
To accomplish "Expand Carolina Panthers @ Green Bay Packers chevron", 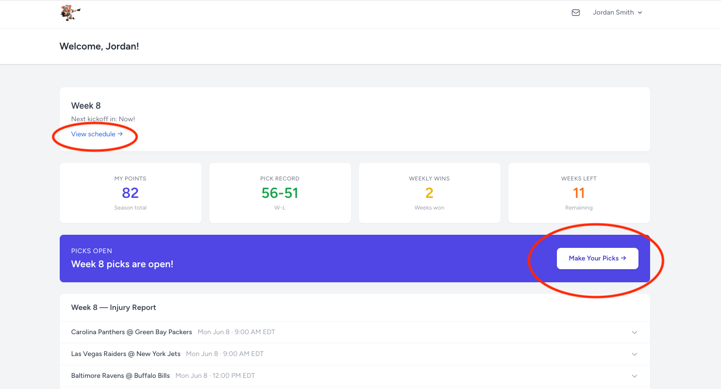I will [x=635, y=332].
